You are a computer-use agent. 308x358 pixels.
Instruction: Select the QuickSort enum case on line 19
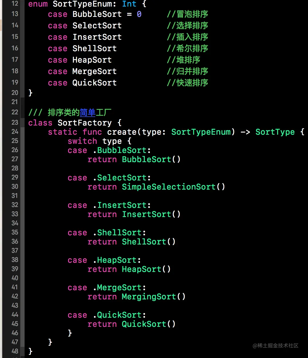tap(95, 83)
